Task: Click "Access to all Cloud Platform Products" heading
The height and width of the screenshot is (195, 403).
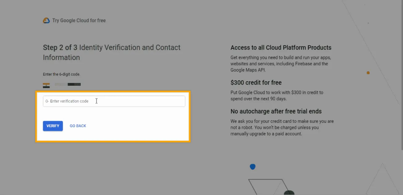Action: point(281,48)
